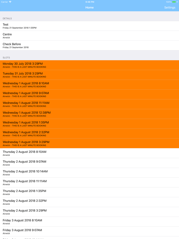This screenshot has width=179, height=239.
Task: Choose Thursday 2 August 2018 9:07AM slot
Action: [x=89, y=163]
